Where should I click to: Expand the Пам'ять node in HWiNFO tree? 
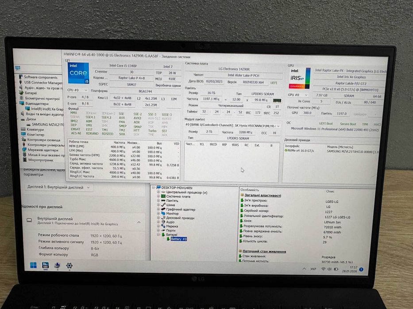click(x=158, y=200)
